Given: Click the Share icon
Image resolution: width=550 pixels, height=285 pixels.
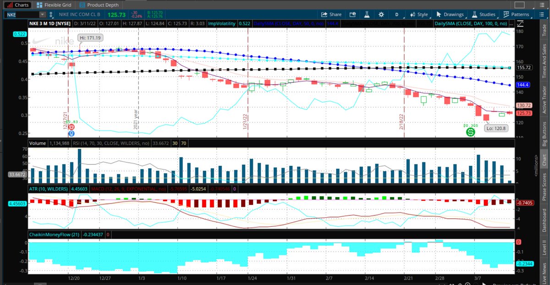Looking at the screenshot, I should pyautogui.click(x=331, y=14).
